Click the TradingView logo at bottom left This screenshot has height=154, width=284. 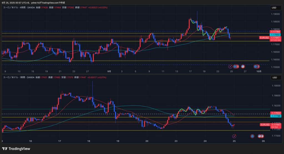(16, 149)
